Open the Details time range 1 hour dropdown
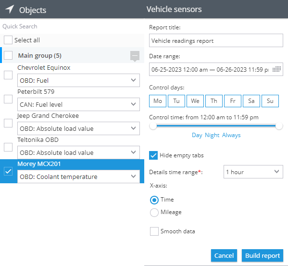The height and width of the screenshot is (266, 288). click(253, 172)
